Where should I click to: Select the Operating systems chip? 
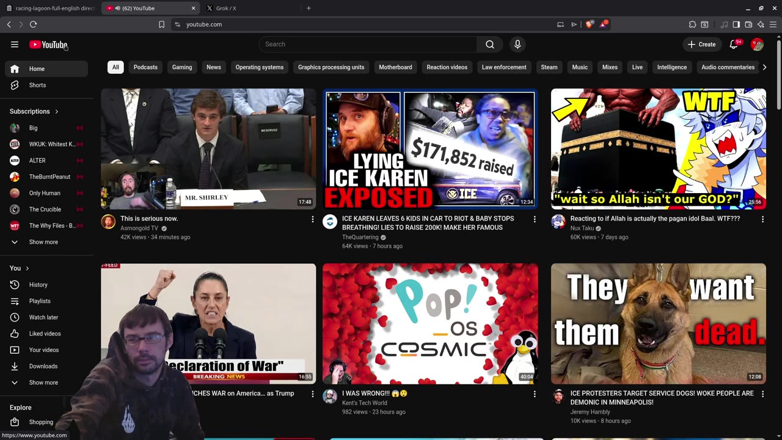point(260,67)
